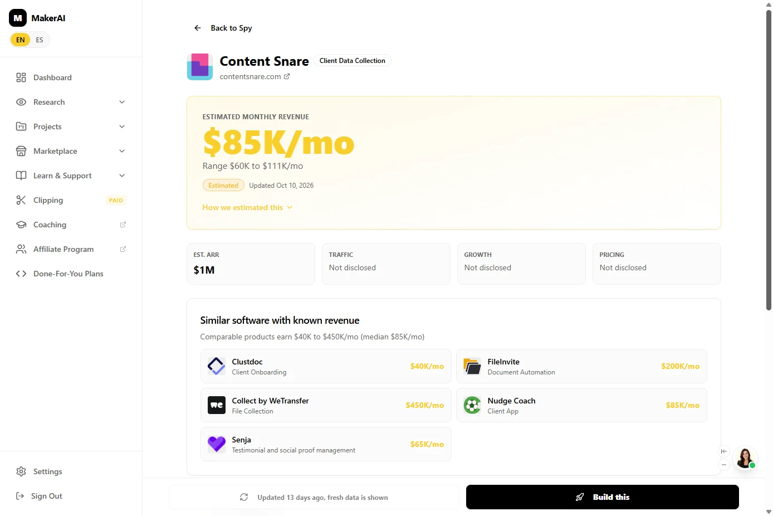
Task: Click the $450K/mo revenue value
Action: click(x=425, y=405)
